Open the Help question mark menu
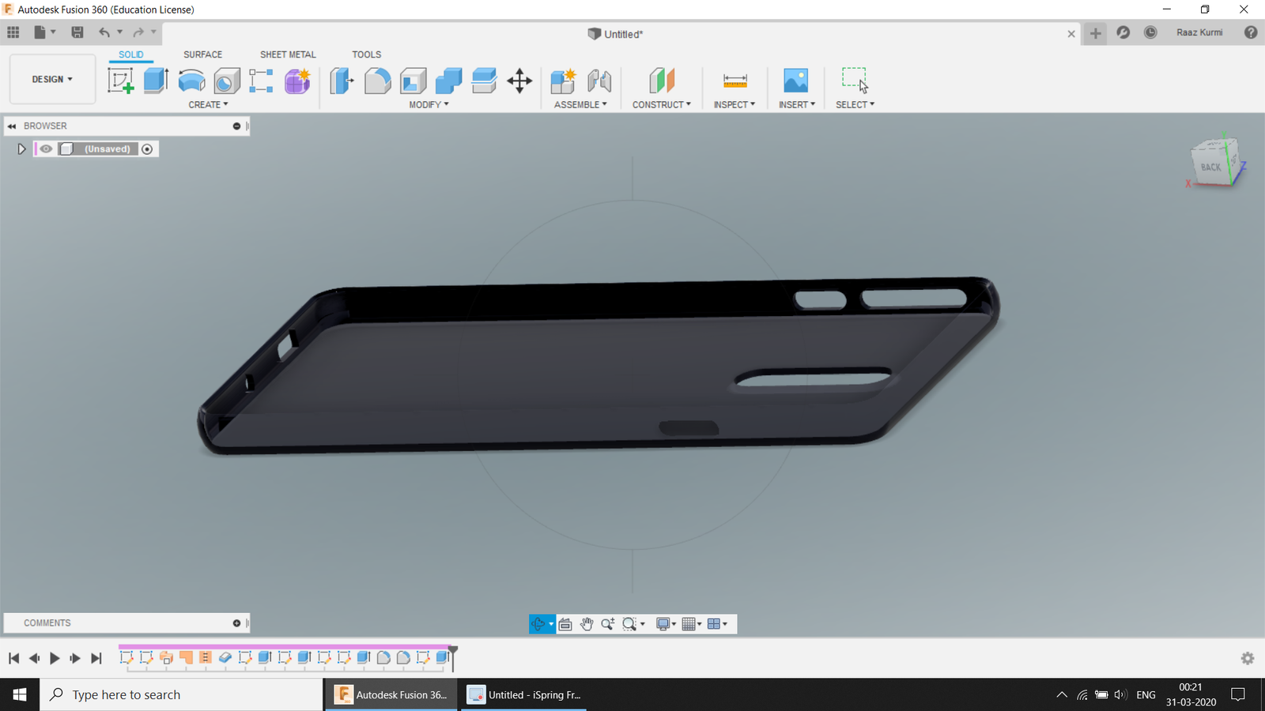Image resolution: width=1265 pixels, height=711 pixels. click(x=1251, y=32)
